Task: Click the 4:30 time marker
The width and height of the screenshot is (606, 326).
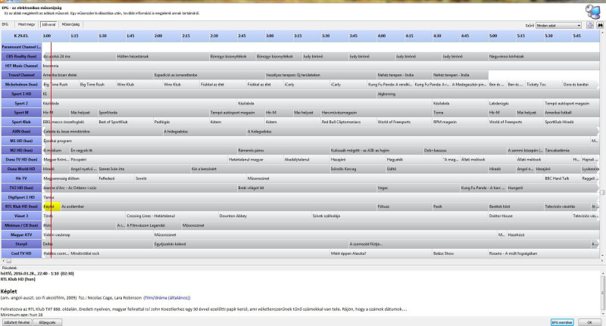Action: click(437, 36)
